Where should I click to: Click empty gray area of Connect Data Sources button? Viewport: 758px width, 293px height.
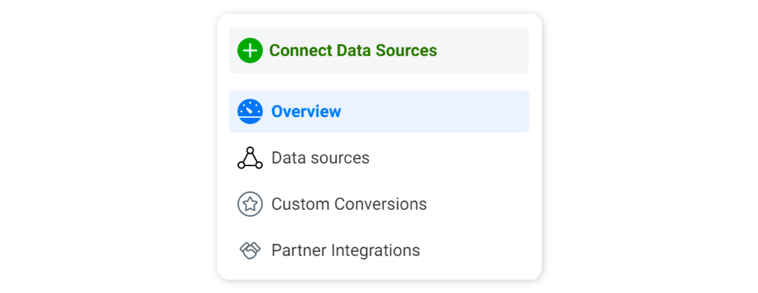click(x=483, y=51)
